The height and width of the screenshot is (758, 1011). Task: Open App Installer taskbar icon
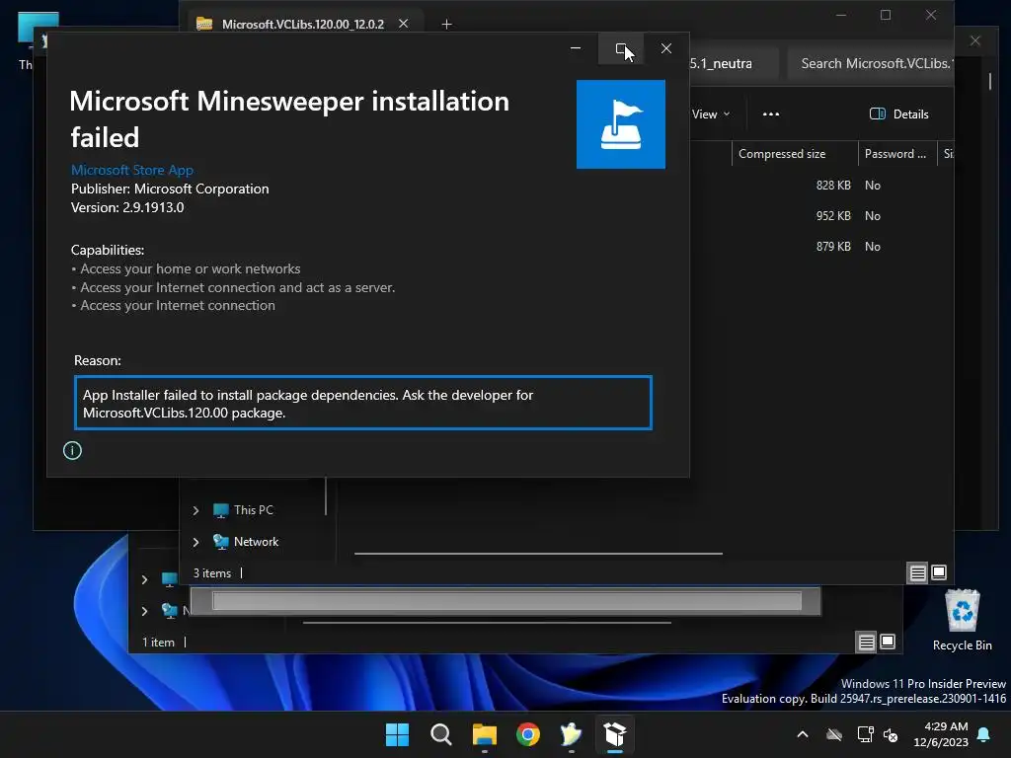pyautogui.click(x=615, y=734)
